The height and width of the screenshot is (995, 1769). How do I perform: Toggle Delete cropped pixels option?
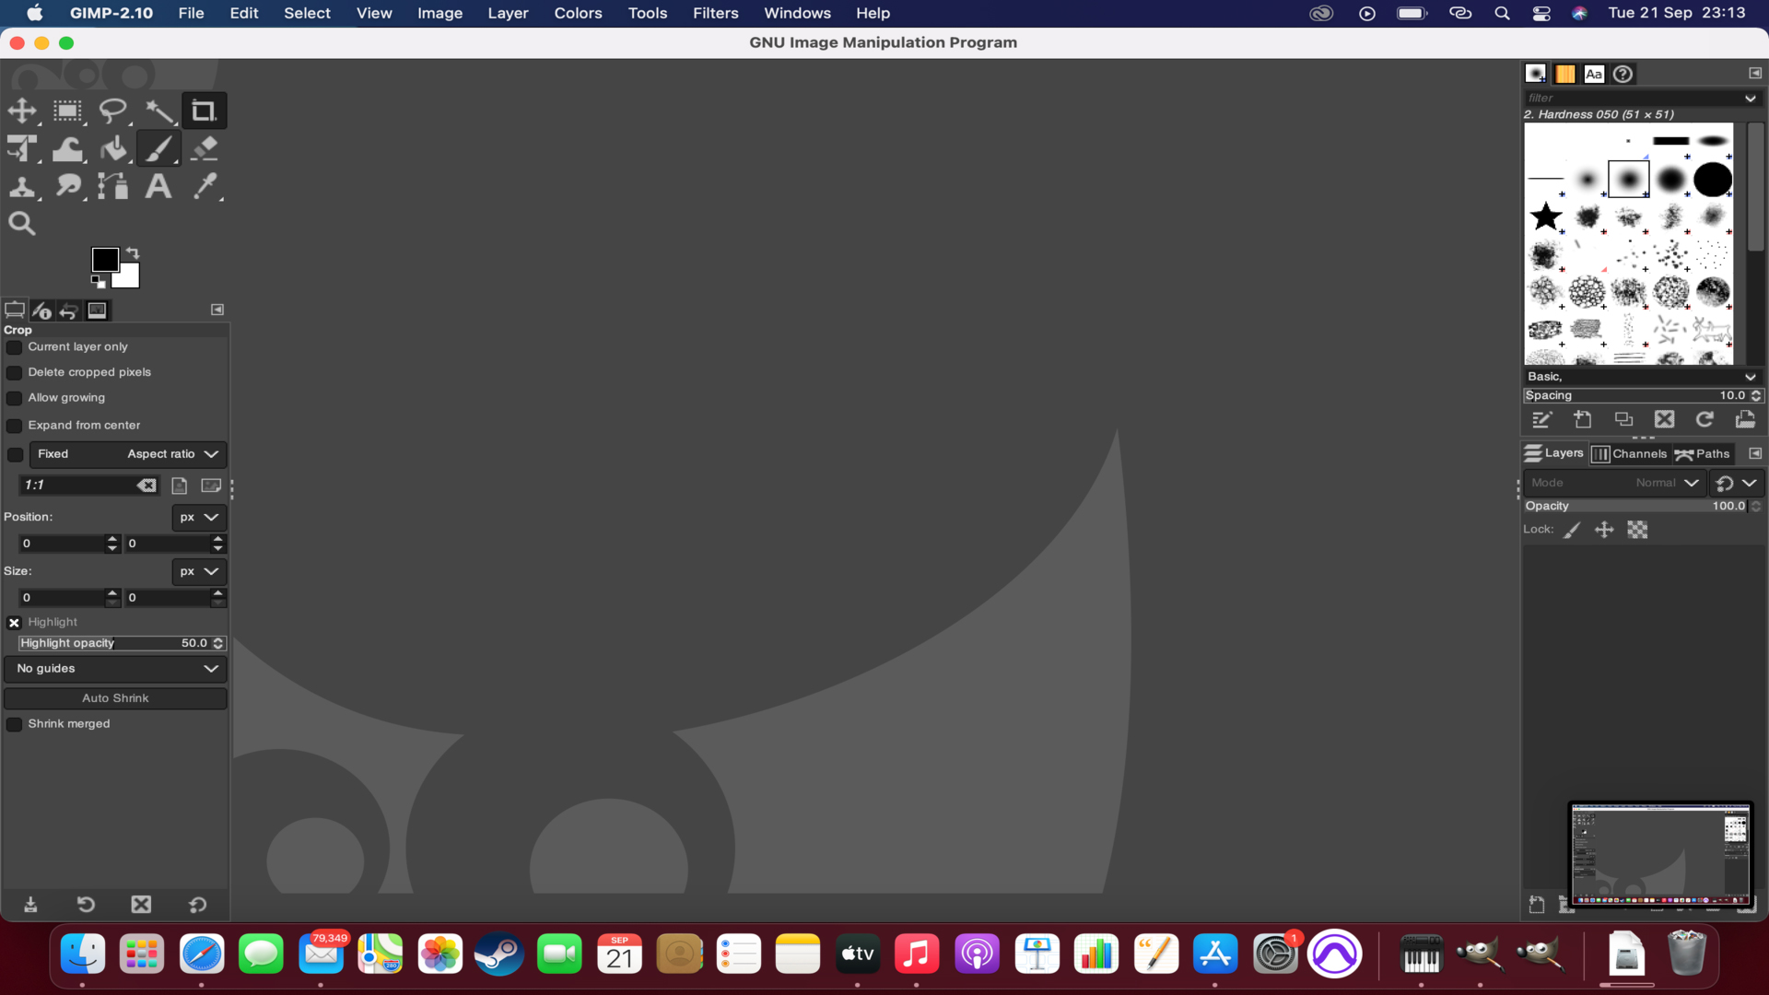[15, 372]
